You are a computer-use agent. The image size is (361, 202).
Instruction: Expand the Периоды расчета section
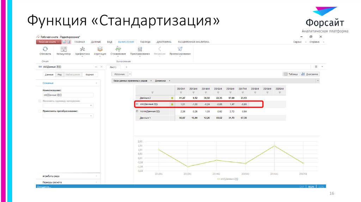point(68,182)
